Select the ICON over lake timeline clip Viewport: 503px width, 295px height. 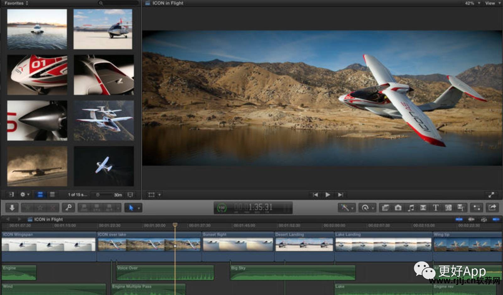point(149,242)
